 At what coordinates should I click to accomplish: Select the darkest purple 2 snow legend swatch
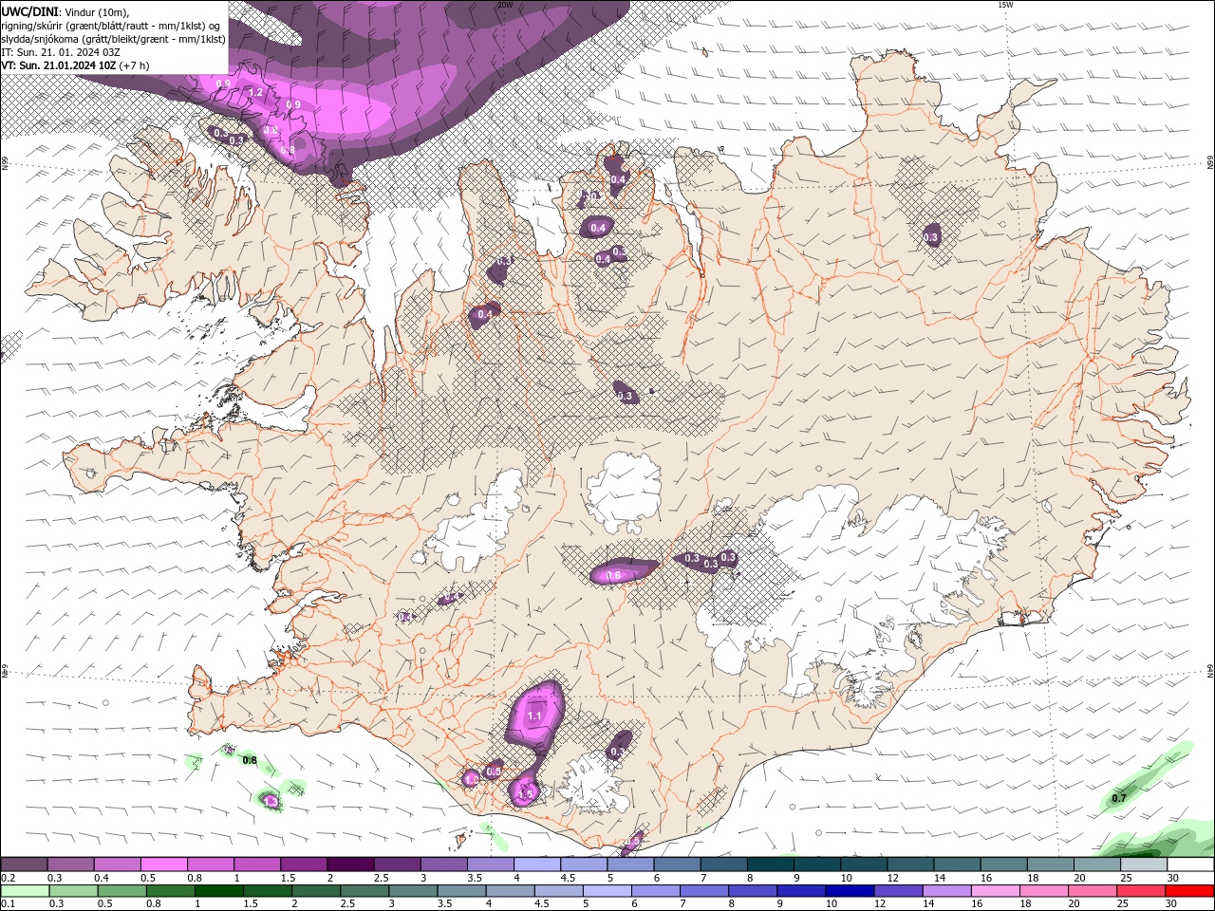(350, 864)
